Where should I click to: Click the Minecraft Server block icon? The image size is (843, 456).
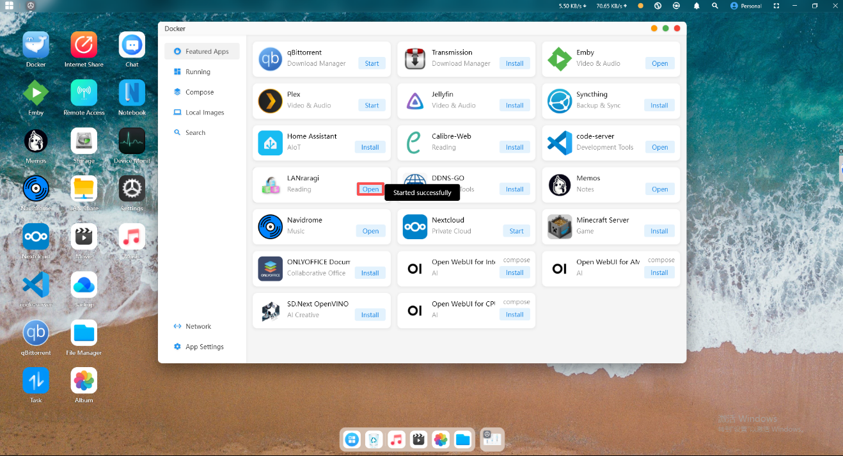click(x=560, y=226)
